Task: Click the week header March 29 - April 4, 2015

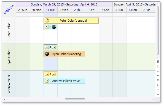Action: click(x=64, y=4)
